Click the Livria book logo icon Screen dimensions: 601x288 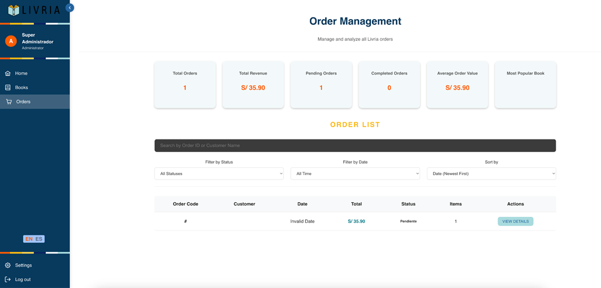coord(14,10)
